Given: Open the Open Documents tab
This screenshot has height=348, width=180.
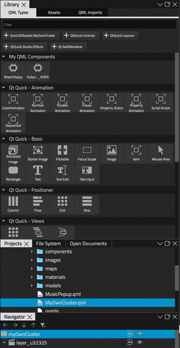Looking at the screenshot, I should (x=88, y=243).
